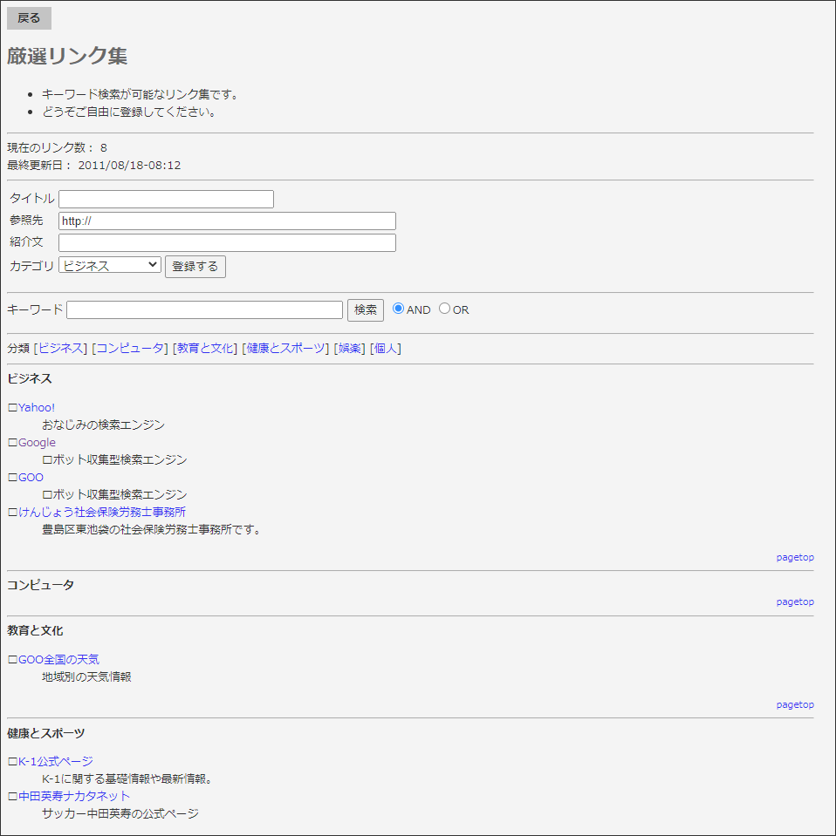Go to 健康とスポーツ category link
The width and height of the screenshot is (836, 836).
pos(285,349)
